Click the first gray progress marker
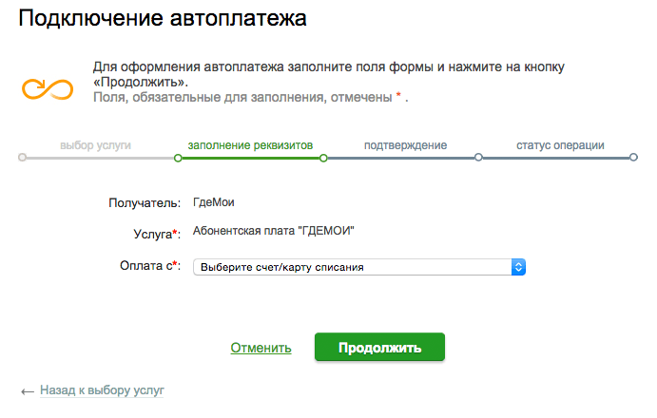Image resolution: width=657 pixels, height=418 pixels. click(22, 158)
